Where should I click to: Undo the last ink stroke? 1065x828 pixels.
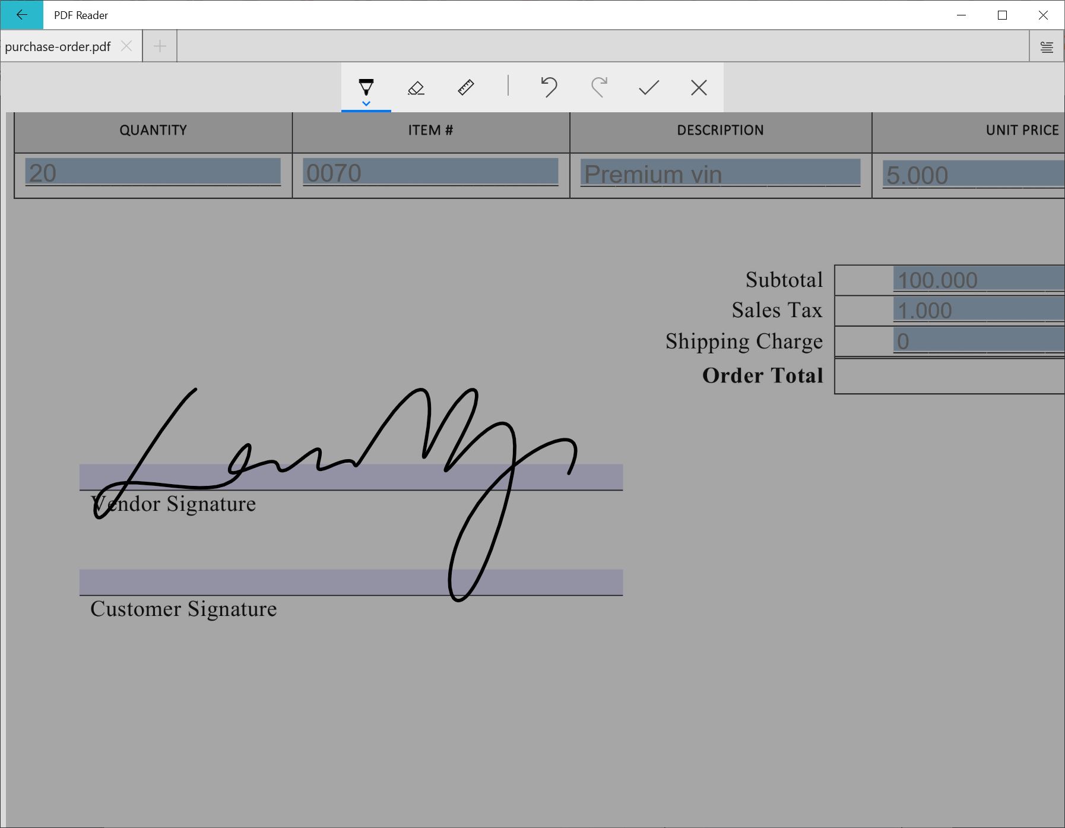tap(549, 88)
